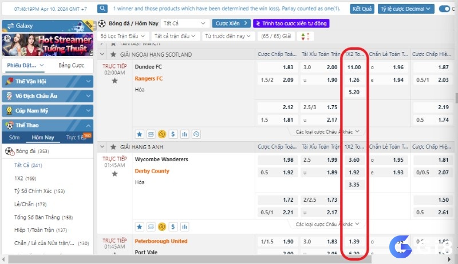Image resolution: width=458 pixels, height=264 pixels.
Task: Star the Wycombe Wanderers match under its time
Action: (114, 174)
